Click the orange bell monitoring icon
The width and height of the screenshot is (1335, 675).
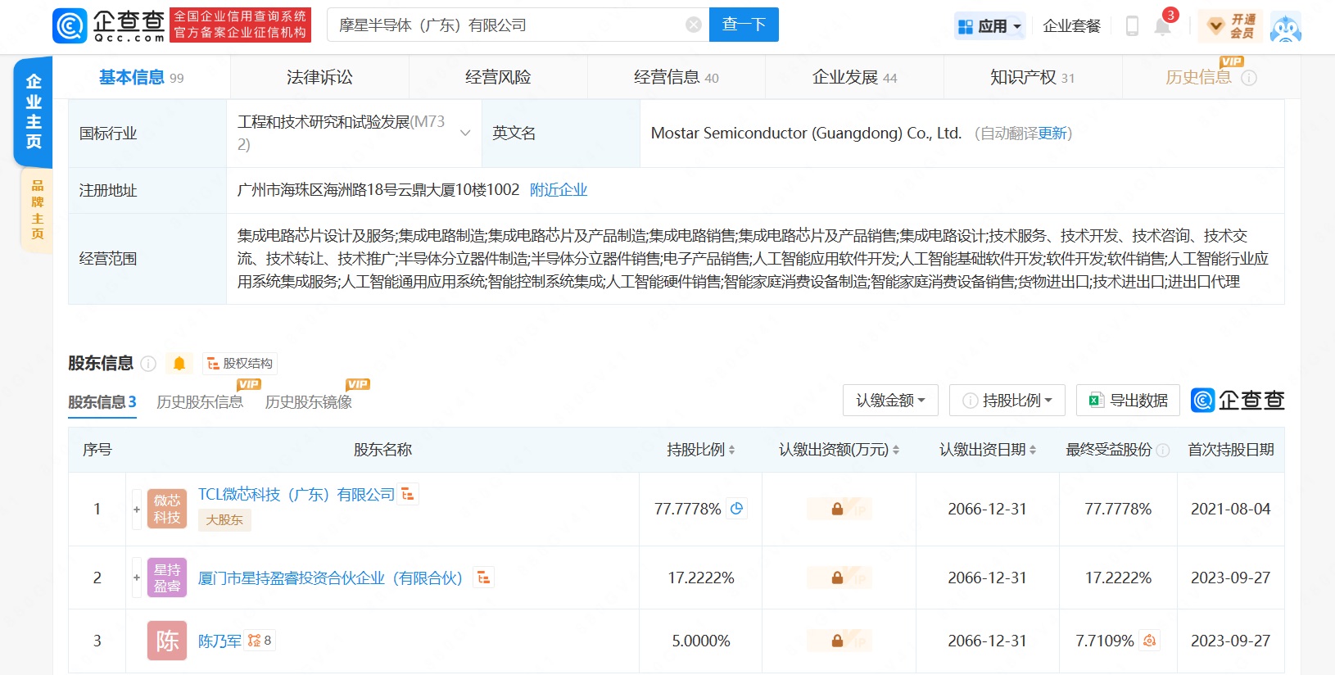pyautogui.click(x=179, y=363)
